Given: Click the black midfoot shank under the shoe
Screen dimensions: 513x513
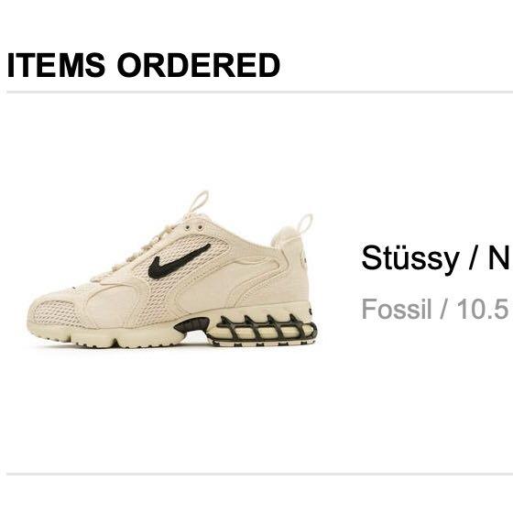Looking at the screenshot, I should point(192,325).
